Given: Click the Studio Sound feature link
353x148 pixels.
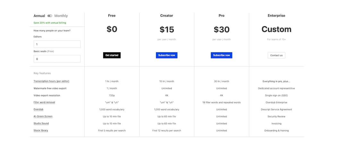Looking at the screenshot, I should 41,123.
